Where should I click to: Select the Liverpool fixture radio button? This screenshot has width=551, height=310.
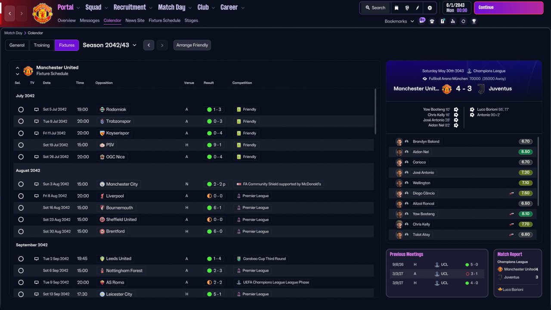click(21, 196)
